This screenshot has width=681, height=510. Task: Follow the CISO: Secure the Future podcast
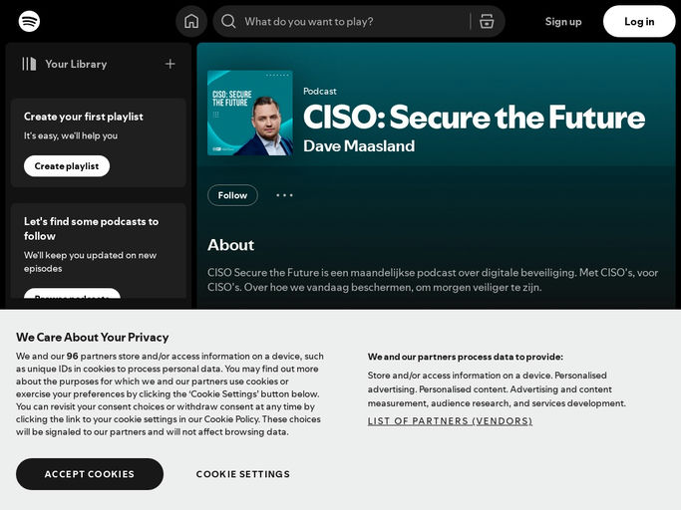[x=232, y=195]
